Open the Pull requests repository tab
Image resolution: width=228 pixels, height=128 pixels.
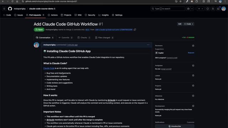pos(35,15)
